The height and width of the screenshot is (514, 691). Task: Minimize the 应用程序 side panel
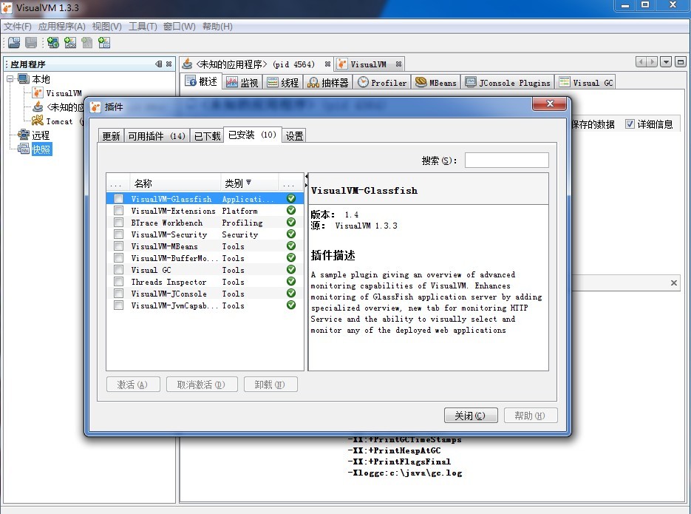(159, 64)
